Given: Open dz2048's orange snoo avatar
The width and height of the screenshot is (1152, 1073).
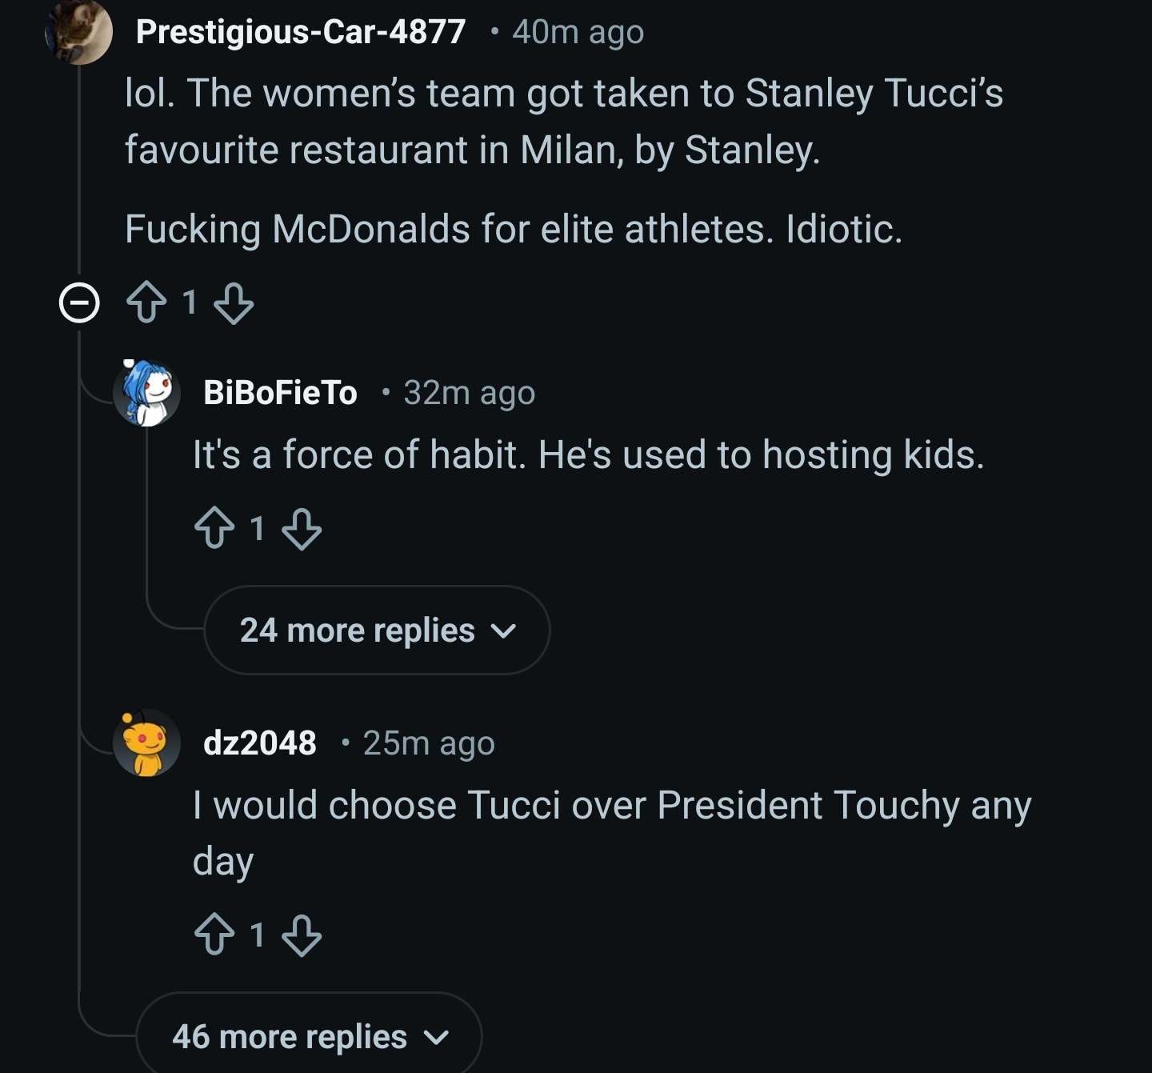Looking at the screenshot, I should 146,743.
